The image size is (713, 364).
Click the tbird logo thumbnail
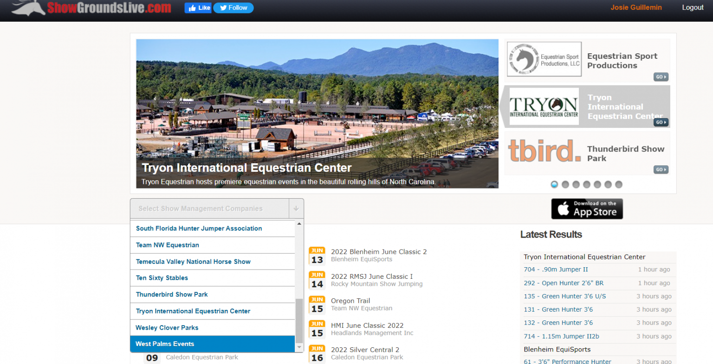tap(544, 152)
